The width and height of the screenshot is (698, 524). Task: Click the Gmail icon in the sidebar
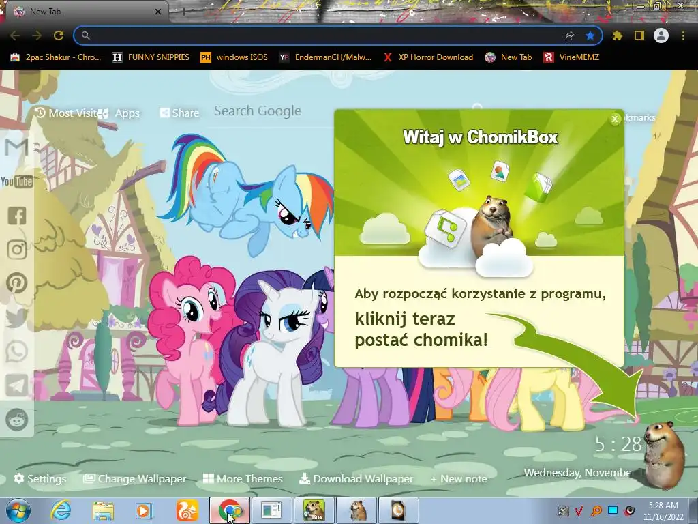16,147
